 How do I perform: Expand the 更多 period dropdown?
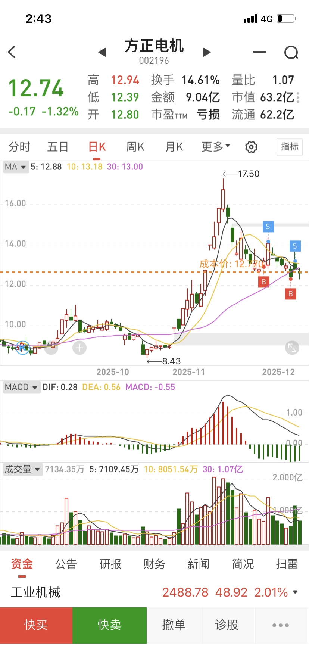pos(216,147)
